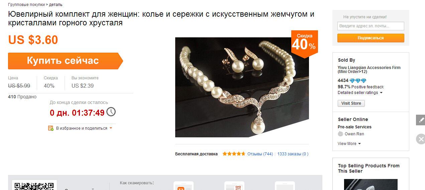
Task: Click the QR code image
Action: click(34, 186)
